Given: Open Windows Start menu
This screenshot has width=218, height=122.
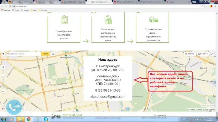Looking at the screenshot, I should pyautogui.click(x=3, y=119).
